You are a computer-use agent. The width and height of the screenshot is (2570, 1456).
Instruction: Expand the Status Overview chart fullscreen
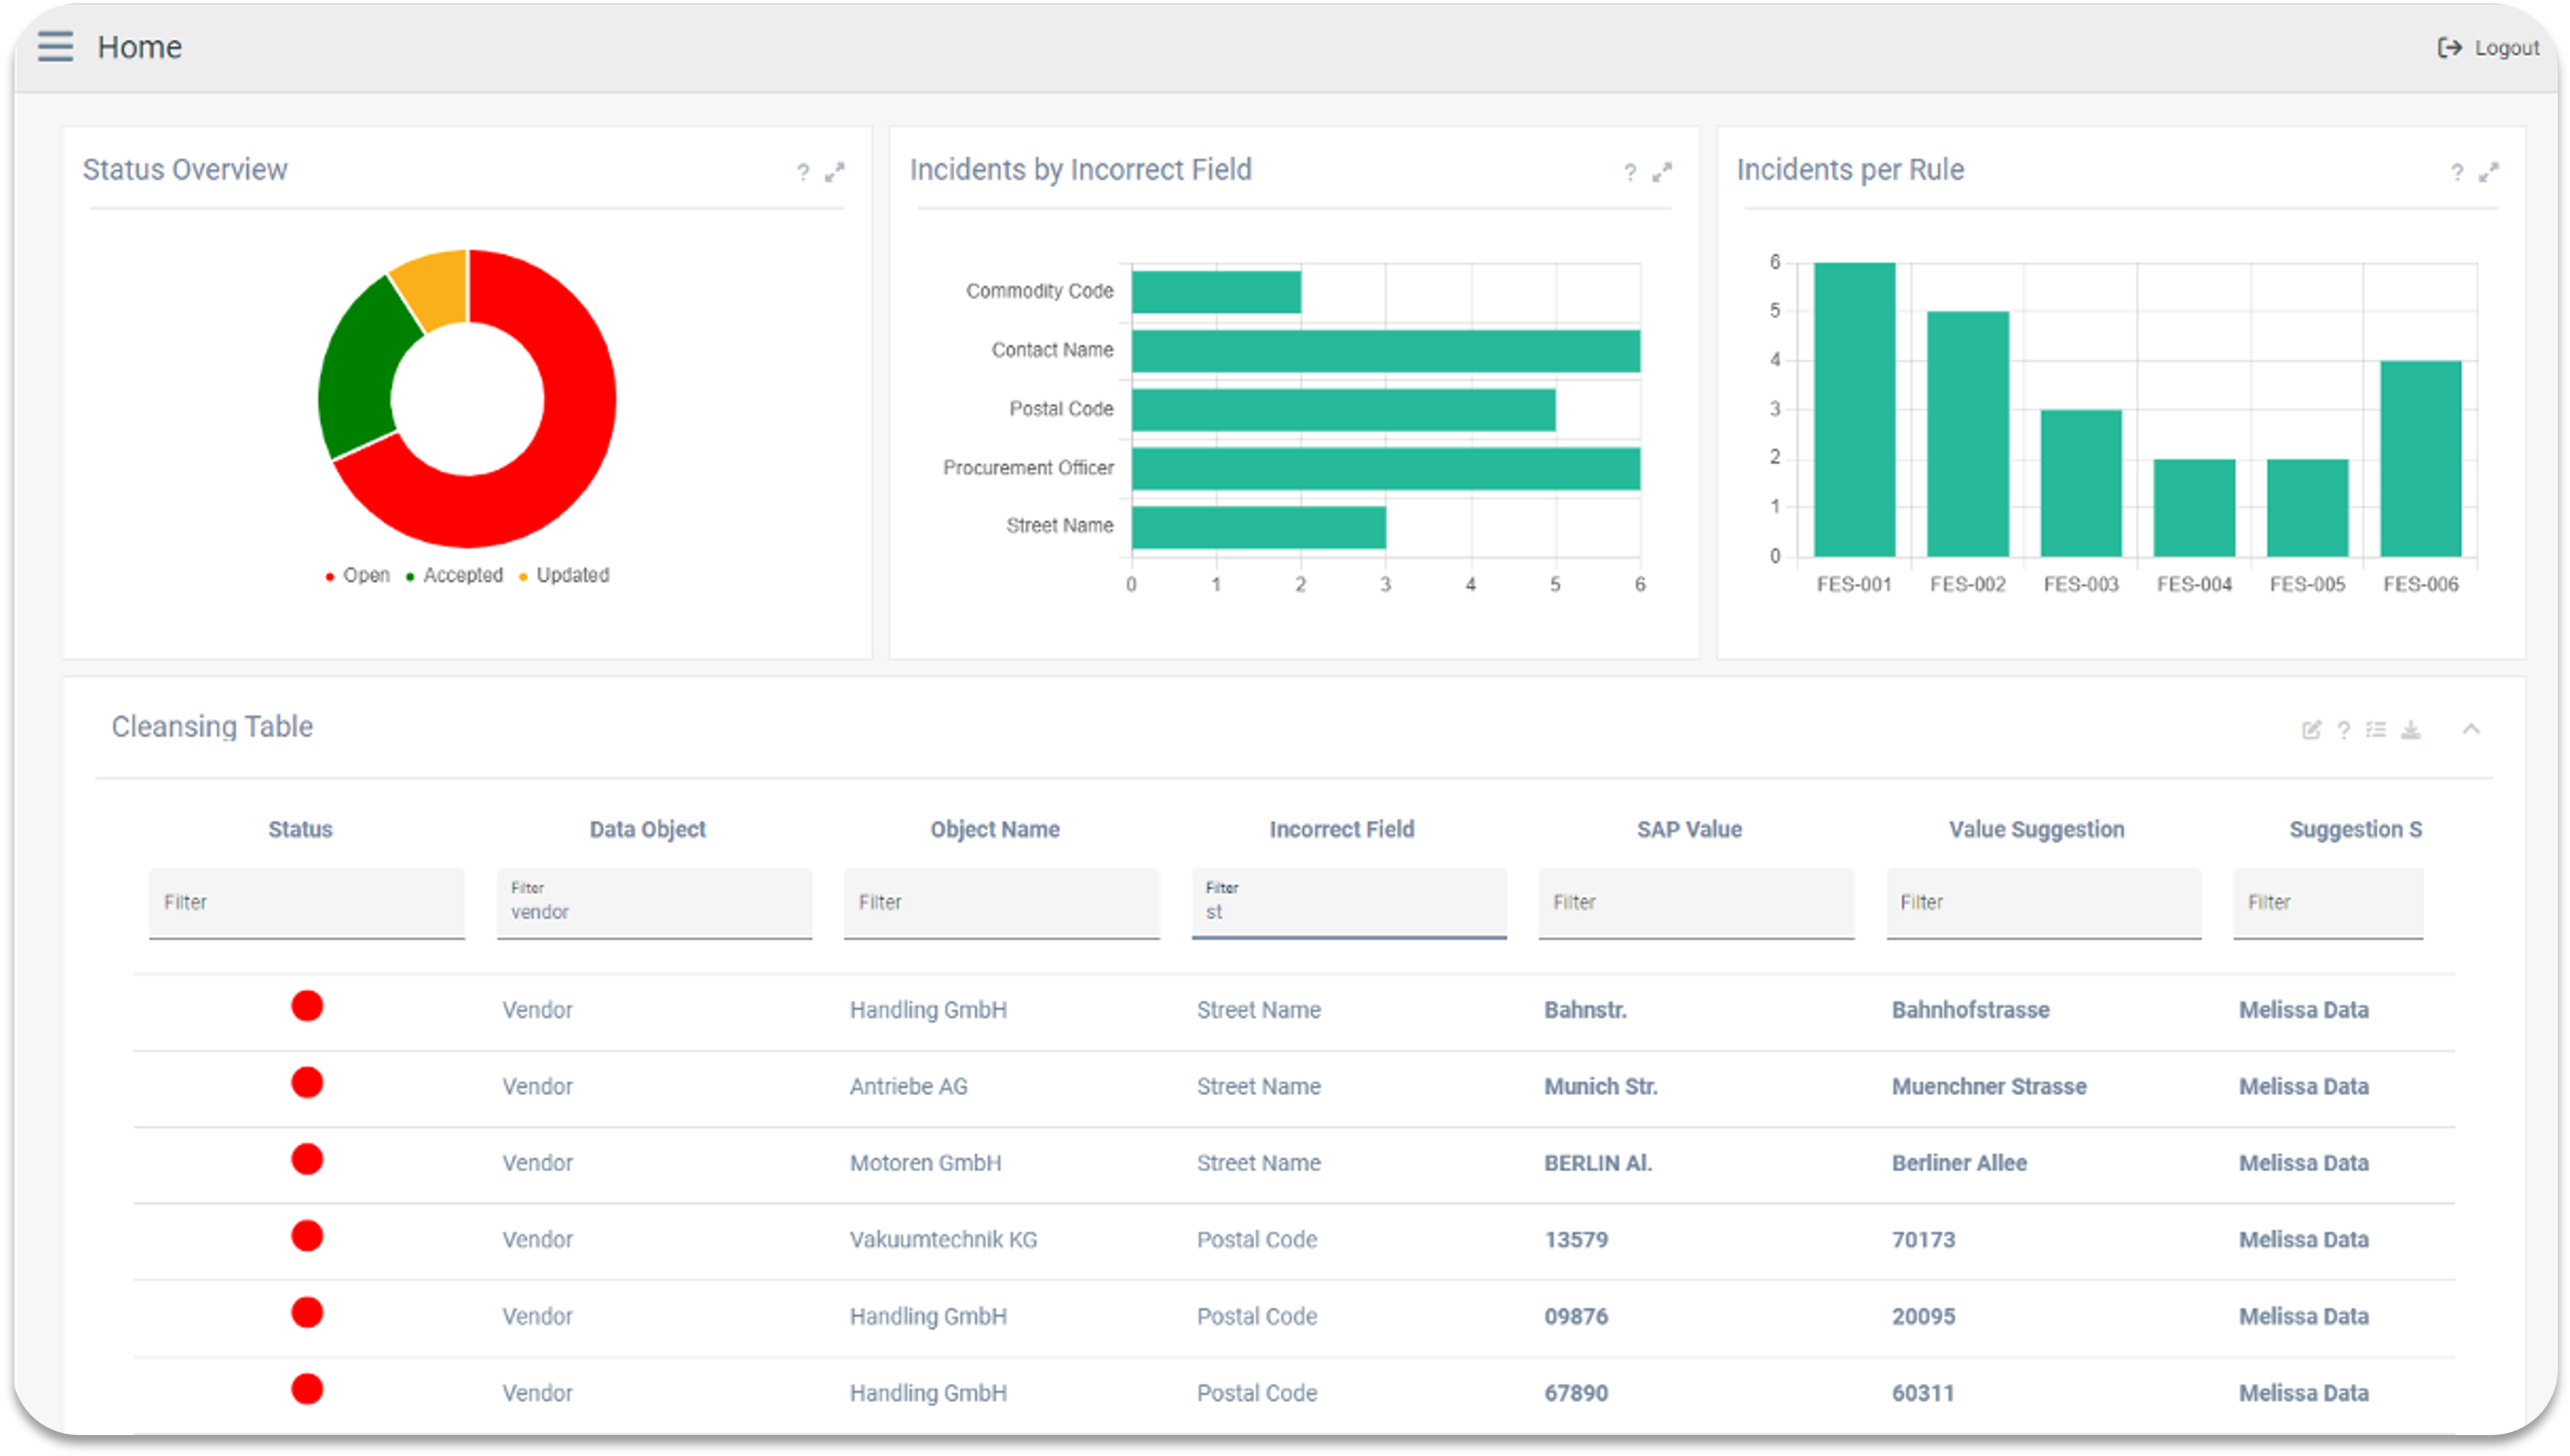[834, 173]
